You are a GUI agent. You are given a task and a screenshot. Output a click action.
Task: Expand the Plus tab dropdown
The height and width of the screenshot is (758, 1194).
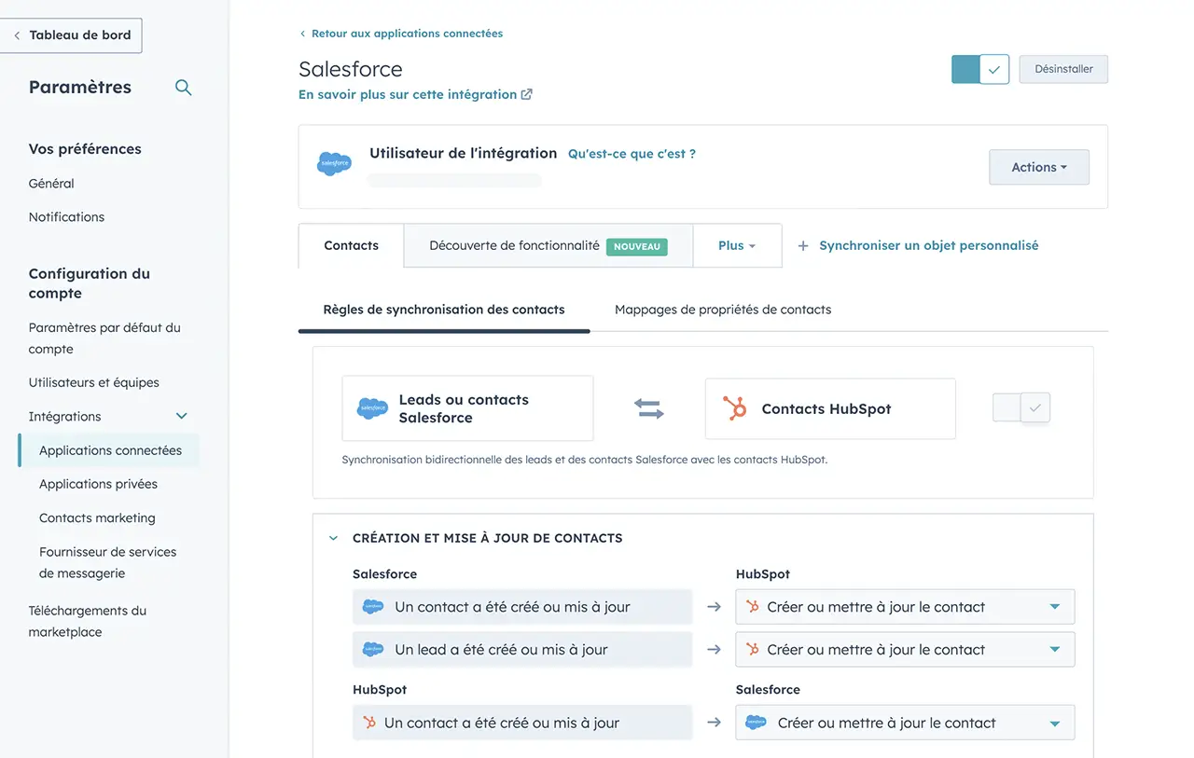737,246
